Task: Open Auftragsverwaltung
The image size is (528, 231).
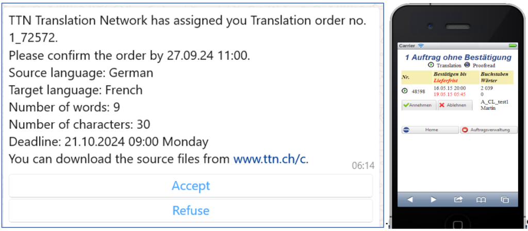Action: click(x=489, y=130)
